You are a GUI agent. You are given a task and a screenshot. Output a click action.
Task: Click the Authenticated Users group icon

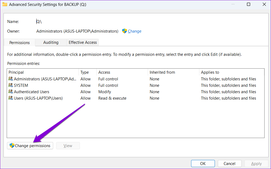pyautogui.click(x=10, y=92)
